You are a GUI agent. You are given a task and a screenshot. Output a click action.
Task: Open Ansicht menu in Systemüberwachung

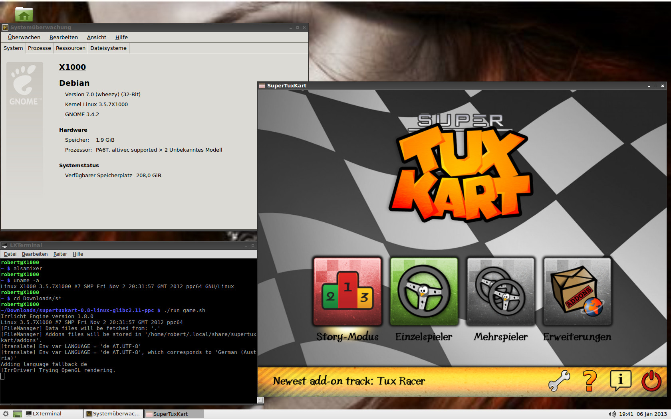(x=97, y=37)
